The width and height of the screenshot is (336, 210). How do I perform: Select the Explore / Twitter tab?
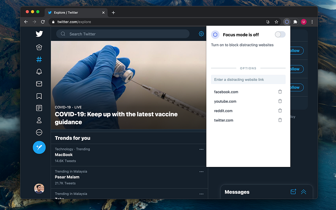pyautogui.click(x=76, y=13)
